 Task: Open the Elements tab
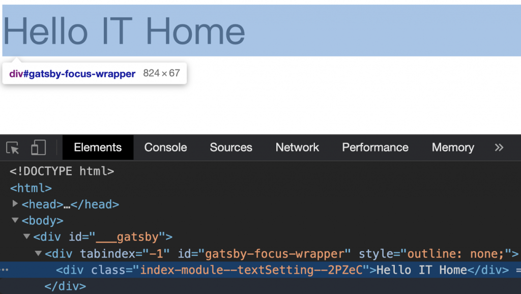[x=98, y=147]
